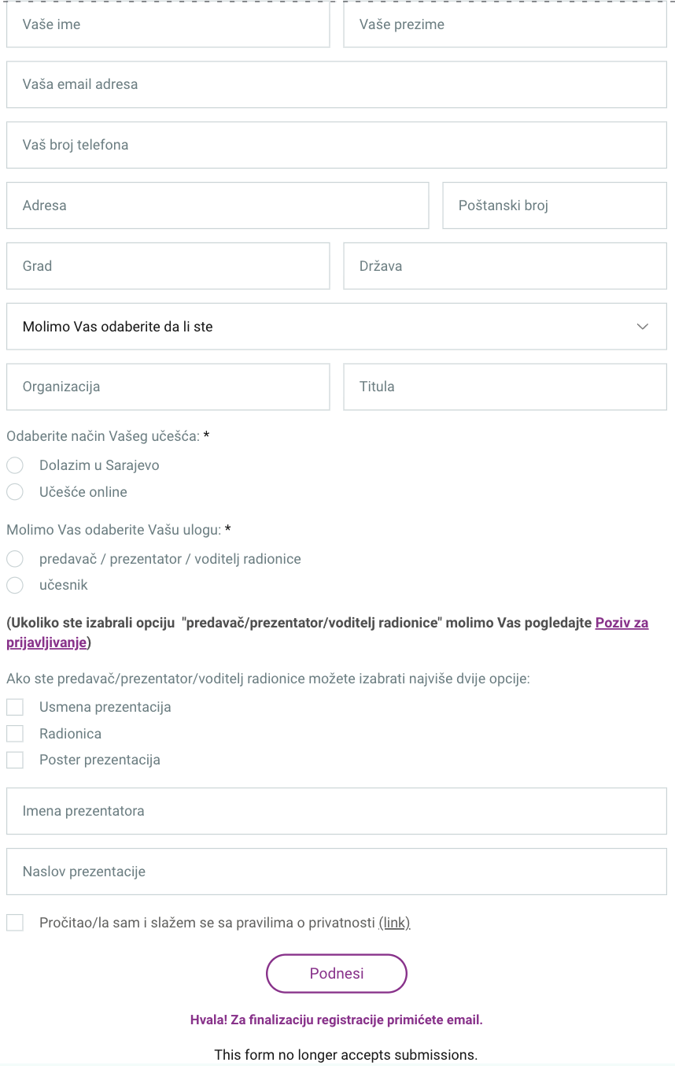Select 'predavač / prezentator / voditelj radionice' role
The width and height of the screenshot is (675, 1066).
tap(15, 559)
